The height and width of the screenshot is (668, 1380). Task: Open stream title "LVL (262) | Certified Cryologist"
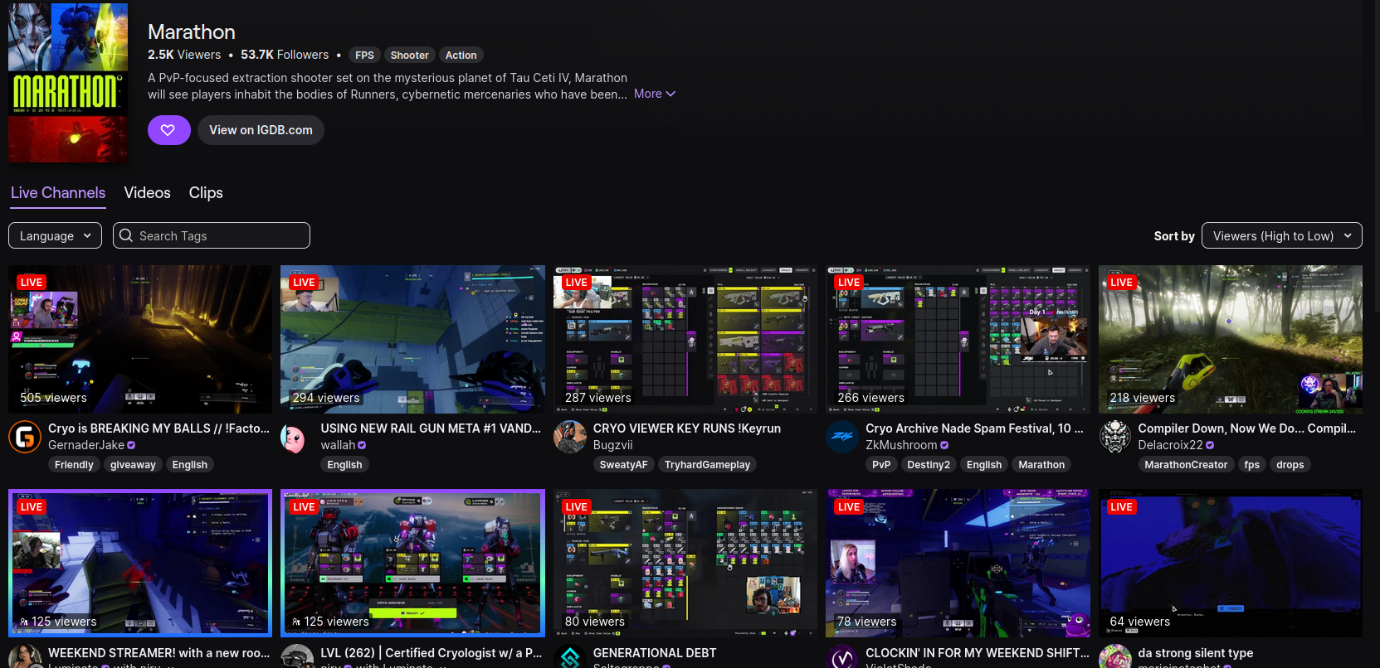[x=432, y=653]
